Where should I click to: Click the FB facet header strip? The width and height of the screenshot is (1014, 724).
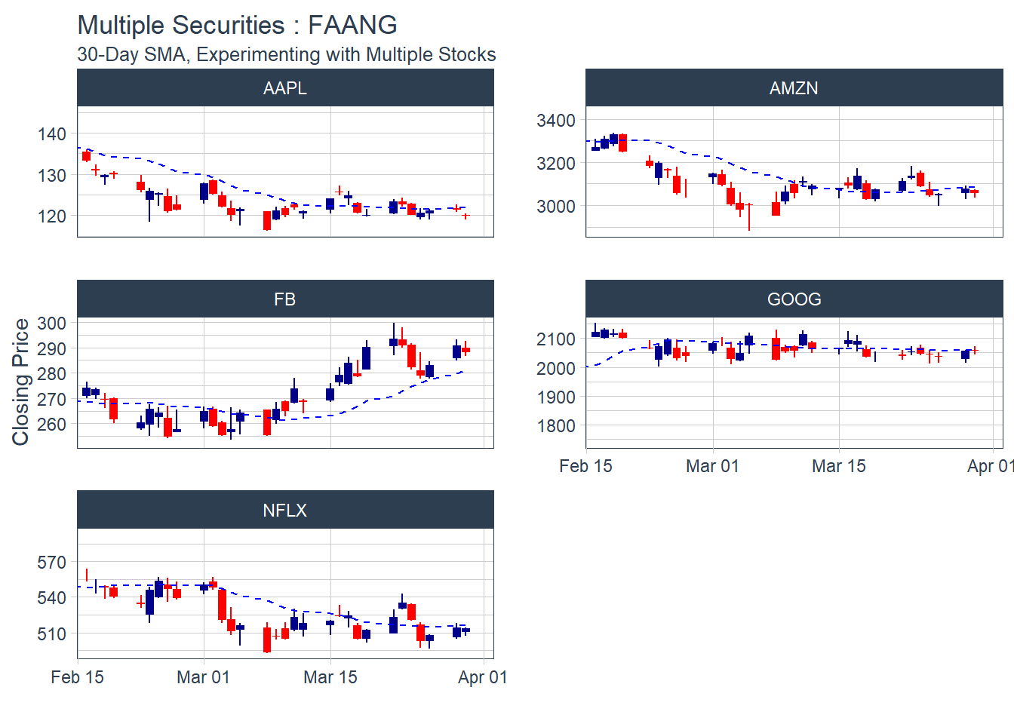[285, 299]
